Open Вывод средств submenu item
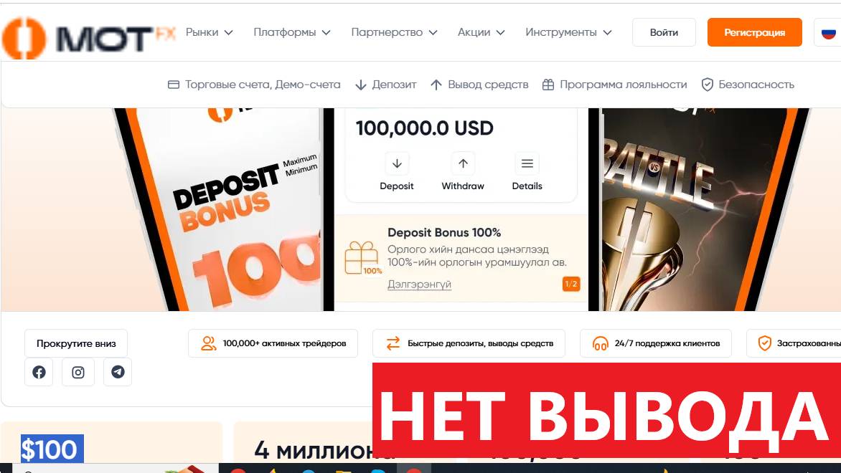 tap(479, 85)
